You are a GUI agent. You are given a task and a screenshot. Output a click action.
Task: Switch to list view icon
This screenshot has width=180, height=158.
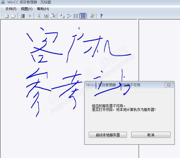coord(76,16)
